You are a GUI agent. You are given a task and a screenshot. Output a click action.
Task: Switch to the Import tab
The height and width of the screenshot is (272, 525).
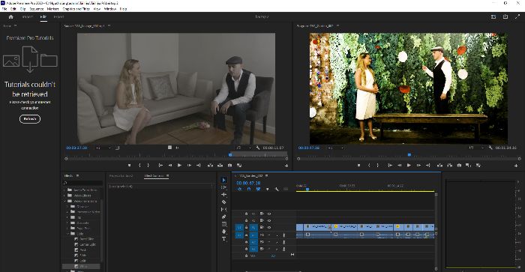(28, 16)
